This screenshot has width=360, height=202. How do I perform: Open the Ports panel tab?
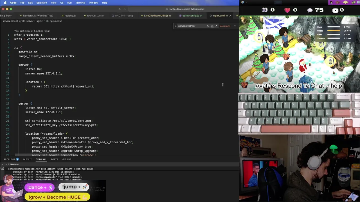tap(54, 159)
